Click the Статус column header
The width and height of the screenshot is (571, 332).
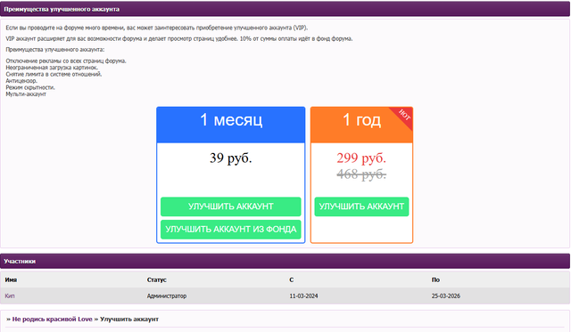click(x=157, y=279)
